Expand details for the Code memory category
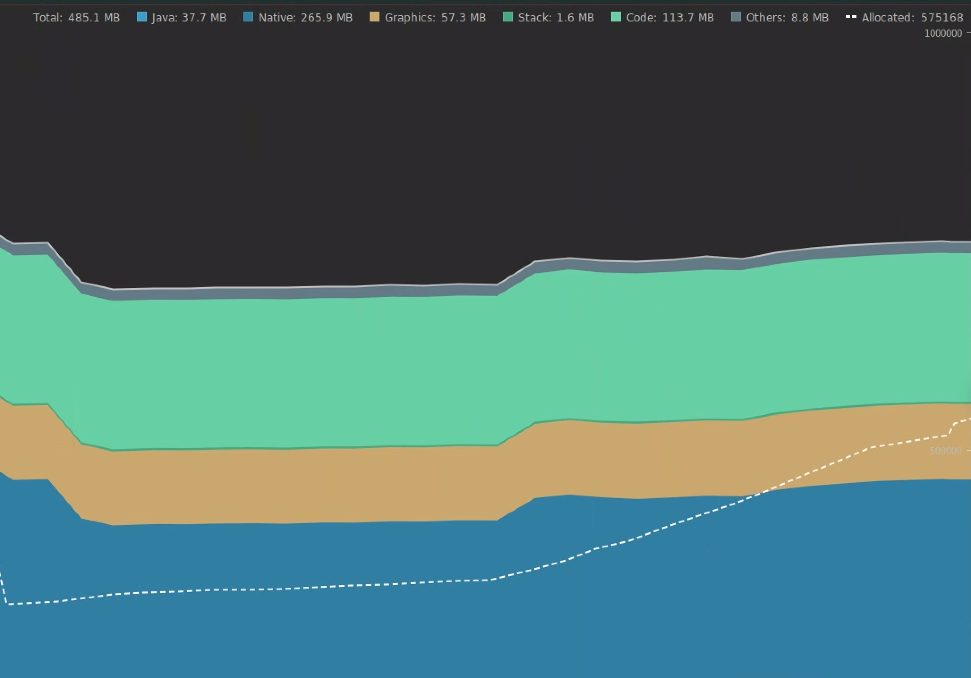The image size is (971, 678). (x=671, y=17)
